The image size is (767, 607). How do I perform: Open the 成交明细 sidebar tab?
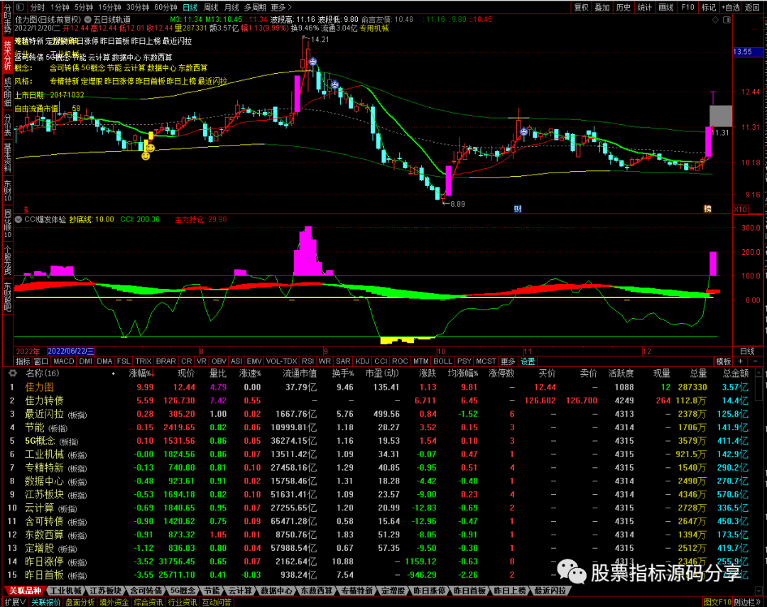coord(7,92)
